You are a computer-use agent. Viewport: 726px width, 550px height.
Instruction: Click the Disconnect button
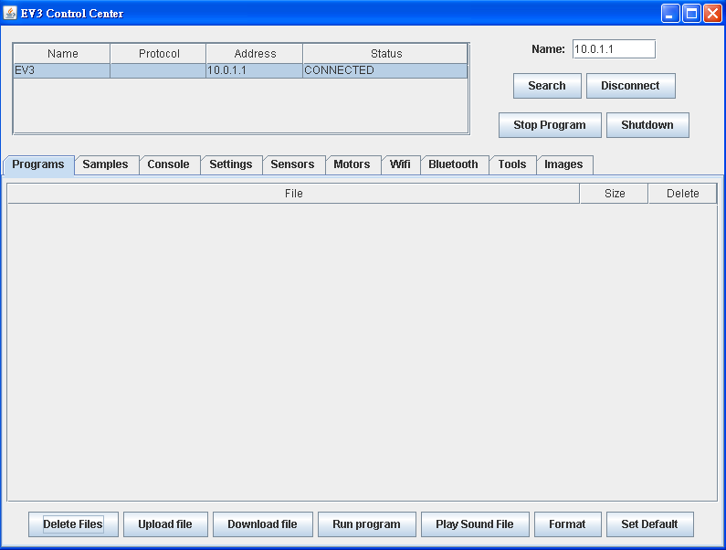pyautogui.click(x=631, y=86)
